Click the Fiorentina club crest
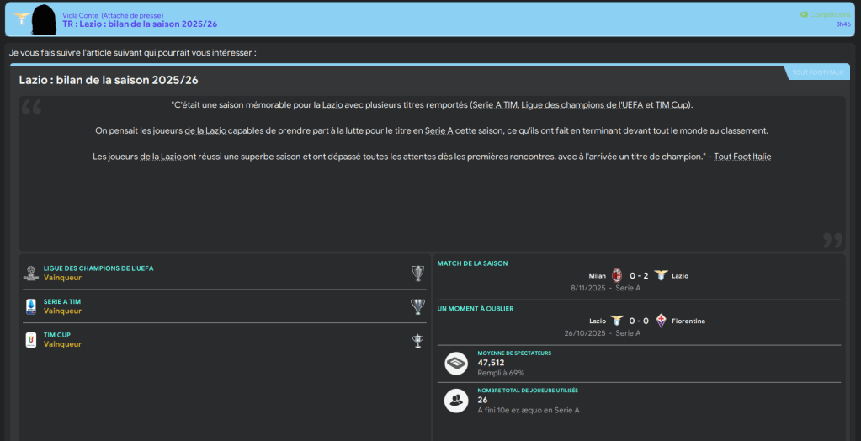The height and width of the screenshot is (441, 861). pos(661,321)
